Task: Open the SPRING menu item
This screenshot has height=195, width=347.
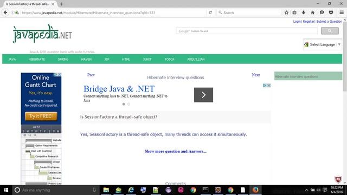Action: click(x=63, y=59)
